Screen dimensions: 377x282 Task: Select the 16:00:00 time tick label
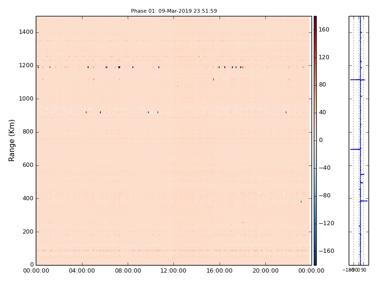tap(220, 271)
